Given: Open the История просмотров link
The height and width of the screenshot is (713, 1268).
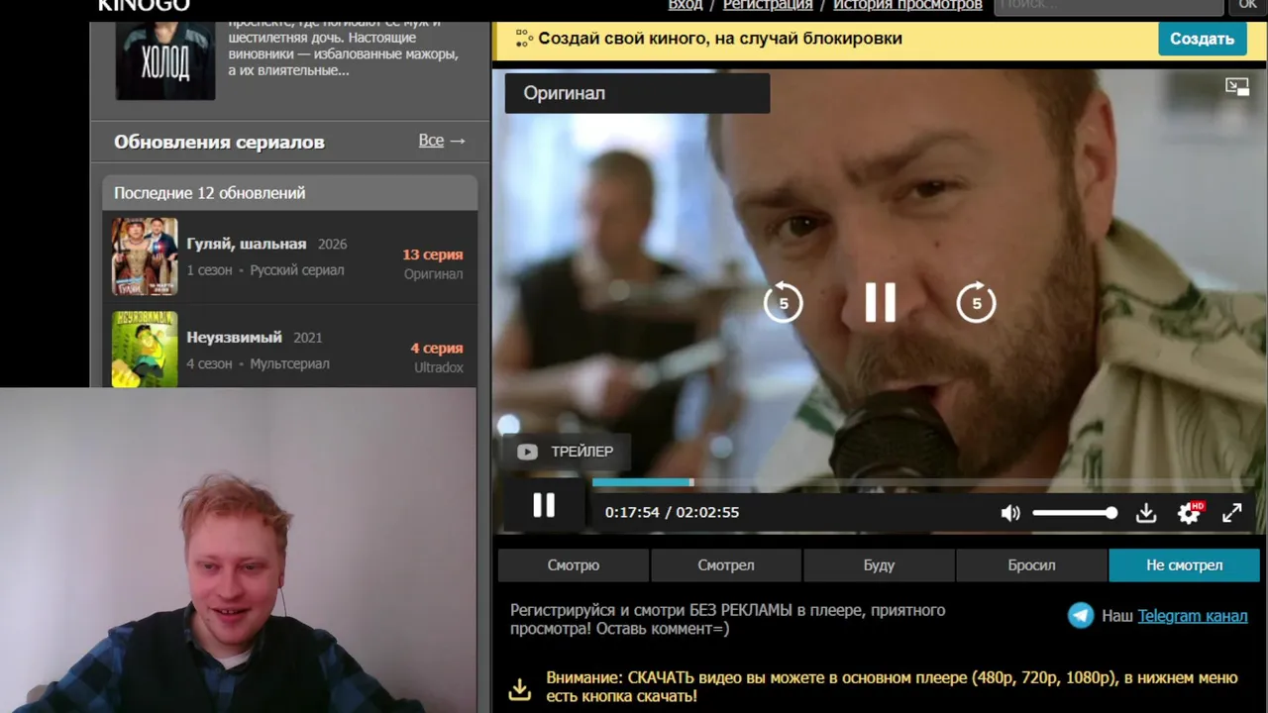Looking at the screenshot, I should point(907,5).
